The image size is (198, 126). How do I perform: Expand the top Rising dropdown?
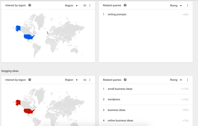[176, 6]
